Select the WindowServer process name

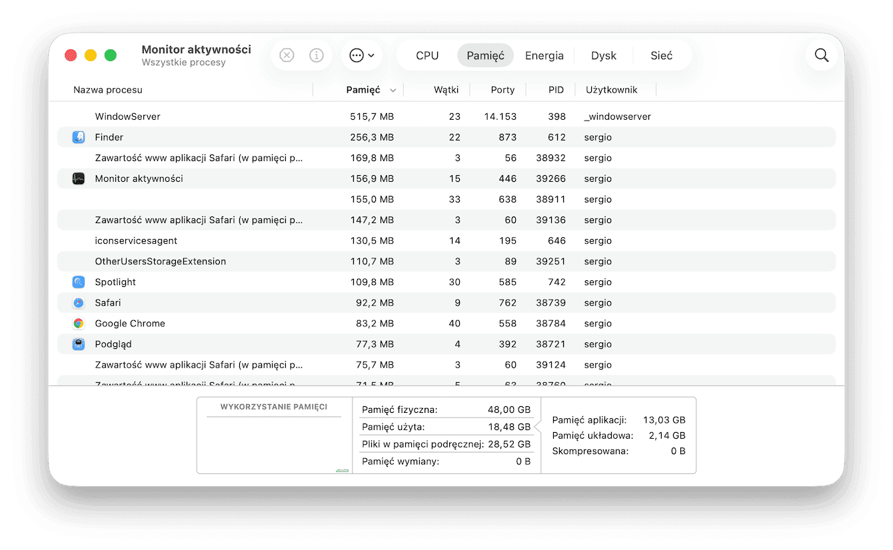tap(127, 117)
